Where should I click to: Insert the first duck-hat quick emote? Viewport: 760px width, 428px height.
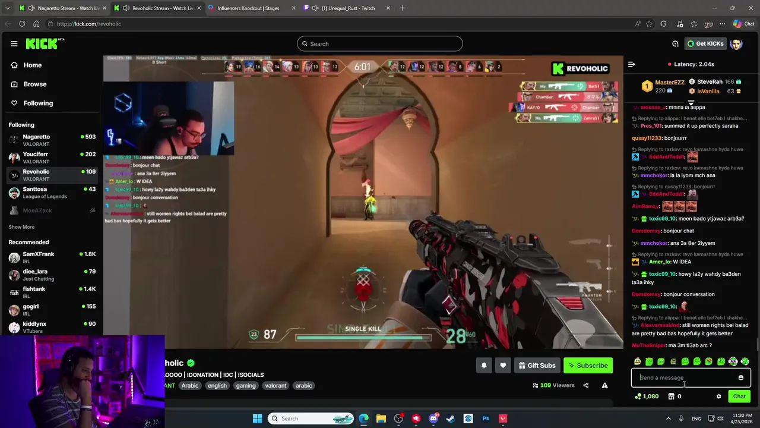[x=638, y=361]
